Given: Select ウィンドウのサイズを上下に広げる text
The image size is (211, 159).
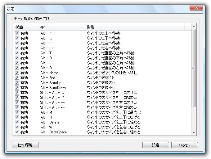Looking at the screenshot, I should (x=114, y=117).
